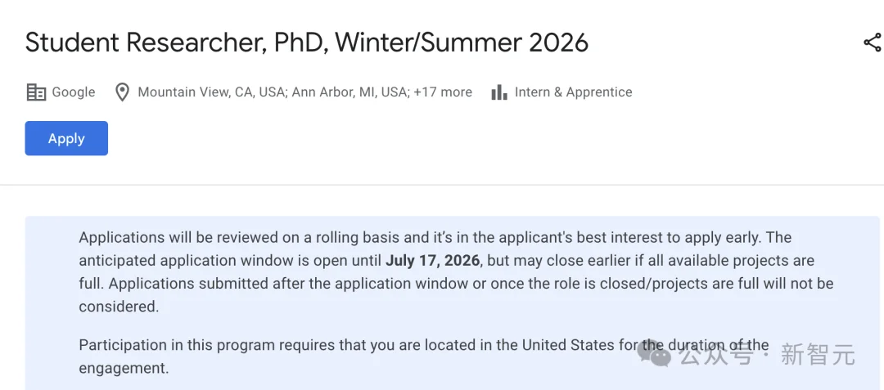Click the word 'considered' ending the first paragraph
884x390 pixels.
pyautogui.click(x=117, y=307)
